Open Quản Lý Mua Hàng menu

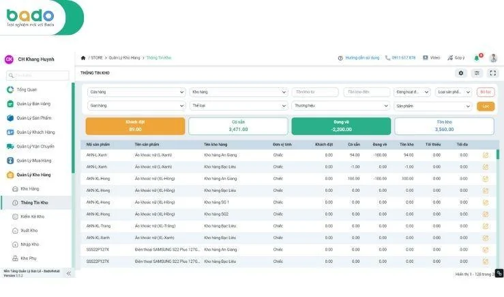click(33, 160)
